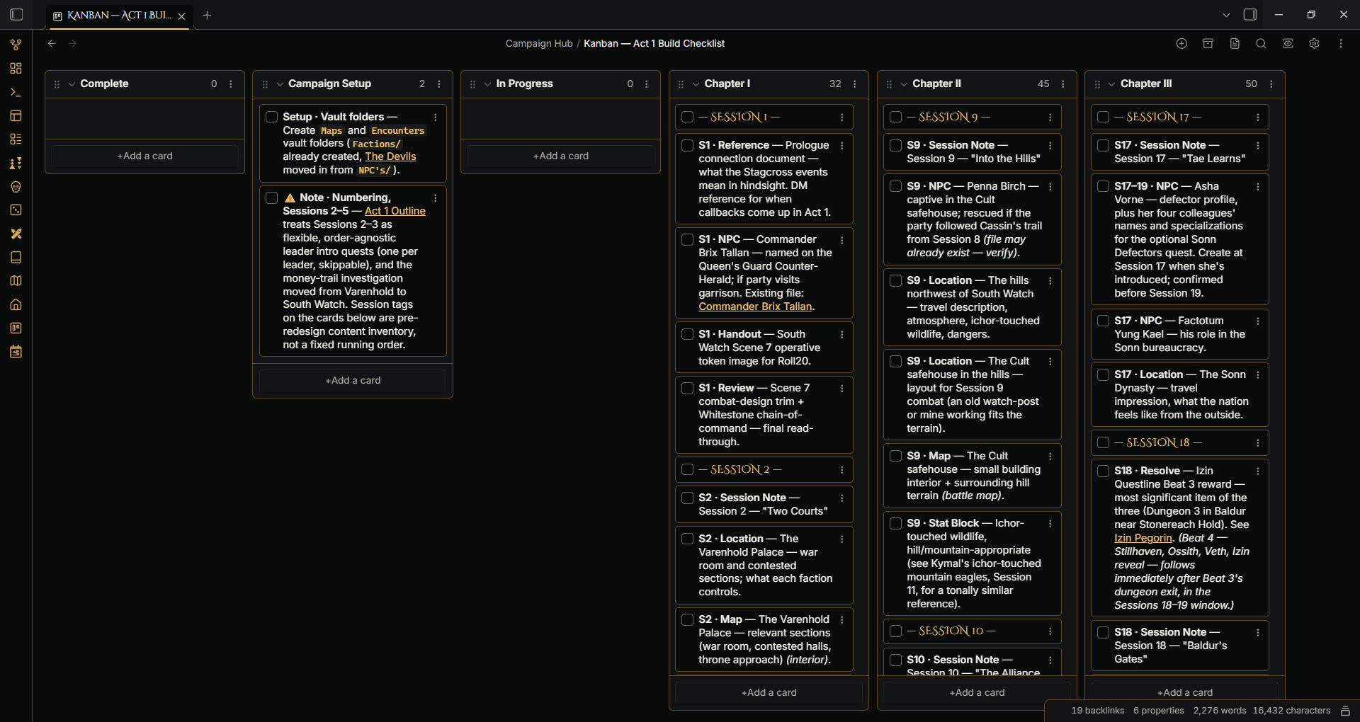The width and height of the screenshot is (1360, 722).
Task: Open the graph view ribbon icon
Action: click(16, 45)
